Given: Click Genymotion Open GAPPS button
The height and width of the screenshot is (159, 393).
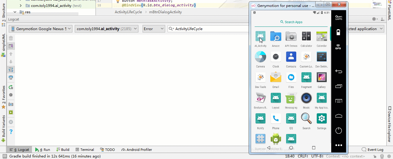Looking at the screenshot, I should (338, 17).
